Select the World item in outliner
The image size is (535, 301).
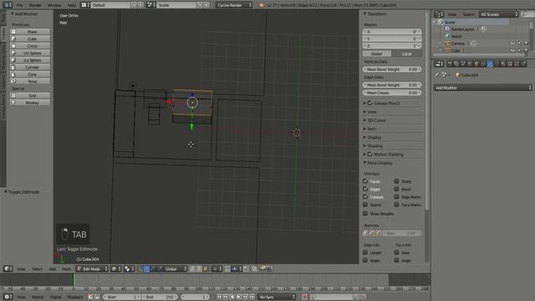tap(456, 37)
